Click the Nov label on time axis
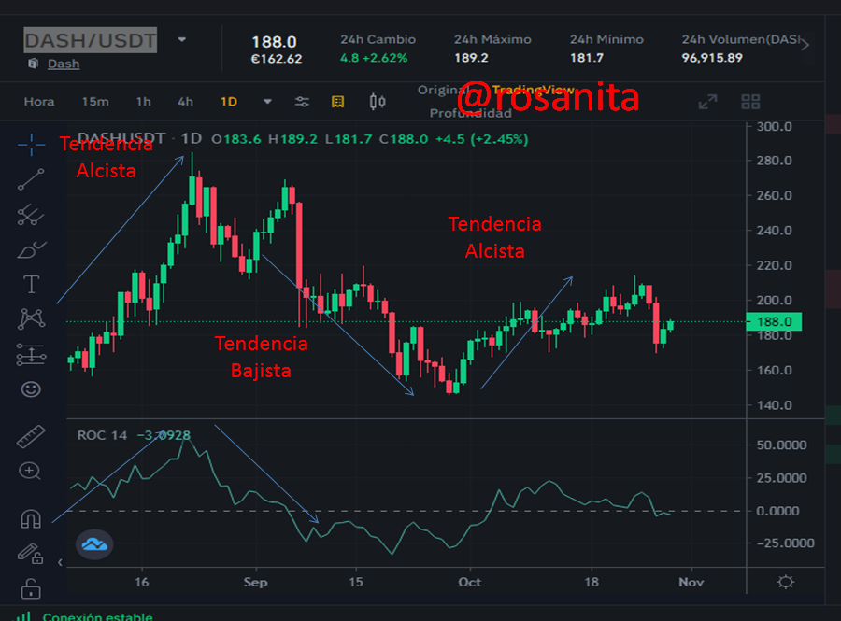 pos(691,582)
